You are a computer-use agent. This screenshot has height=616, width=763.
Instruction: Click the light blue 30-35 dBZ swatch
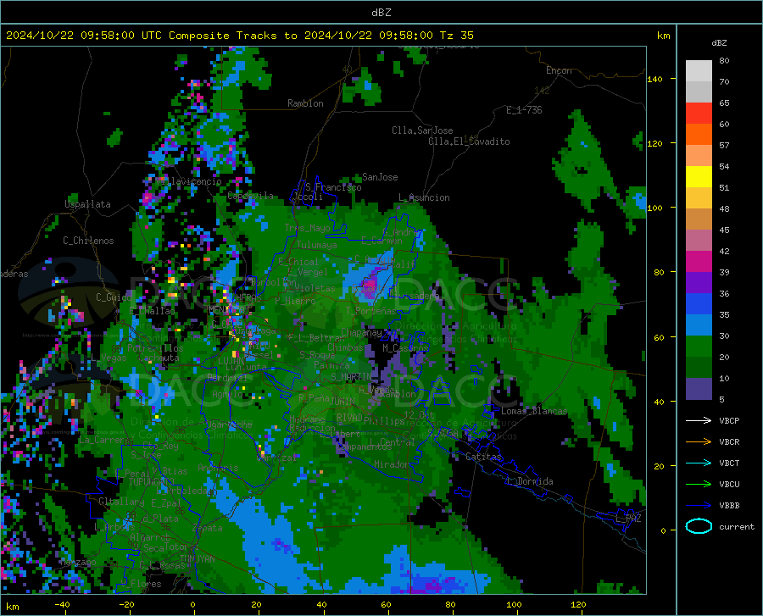tap(699, 325)
